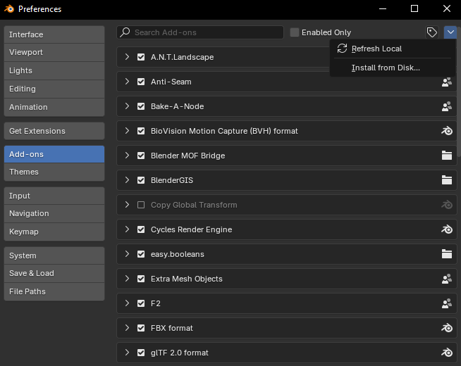Click folder icon on easy.booleans row
Image resolution: width=461 pixels, height=366 pixels.
[x=446, y=254]
